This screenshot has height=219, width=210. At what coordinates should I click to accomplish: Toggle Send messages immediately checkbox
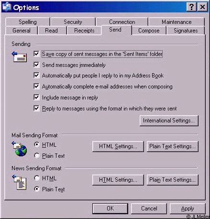[36, 65]
